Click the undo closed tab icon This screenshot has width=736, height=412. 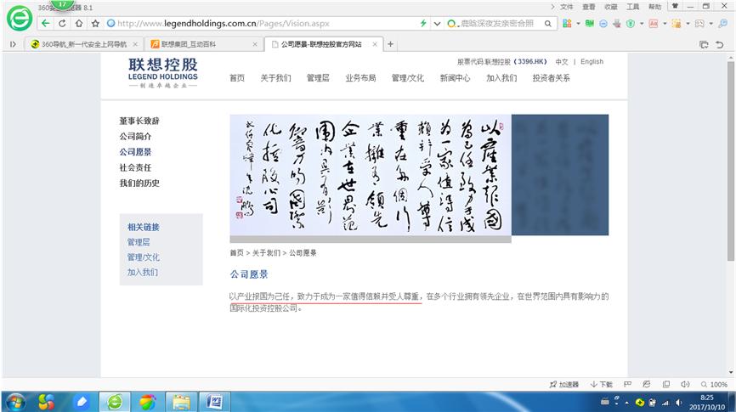720,44
